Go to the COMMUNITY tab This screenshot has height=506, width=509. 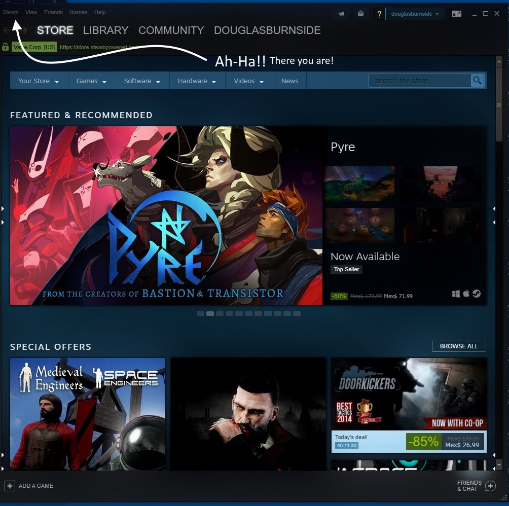click(171, 30)
